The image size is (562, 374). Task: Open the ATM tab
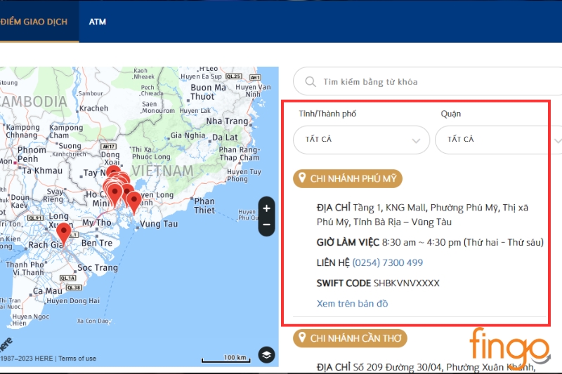(98, 22)
